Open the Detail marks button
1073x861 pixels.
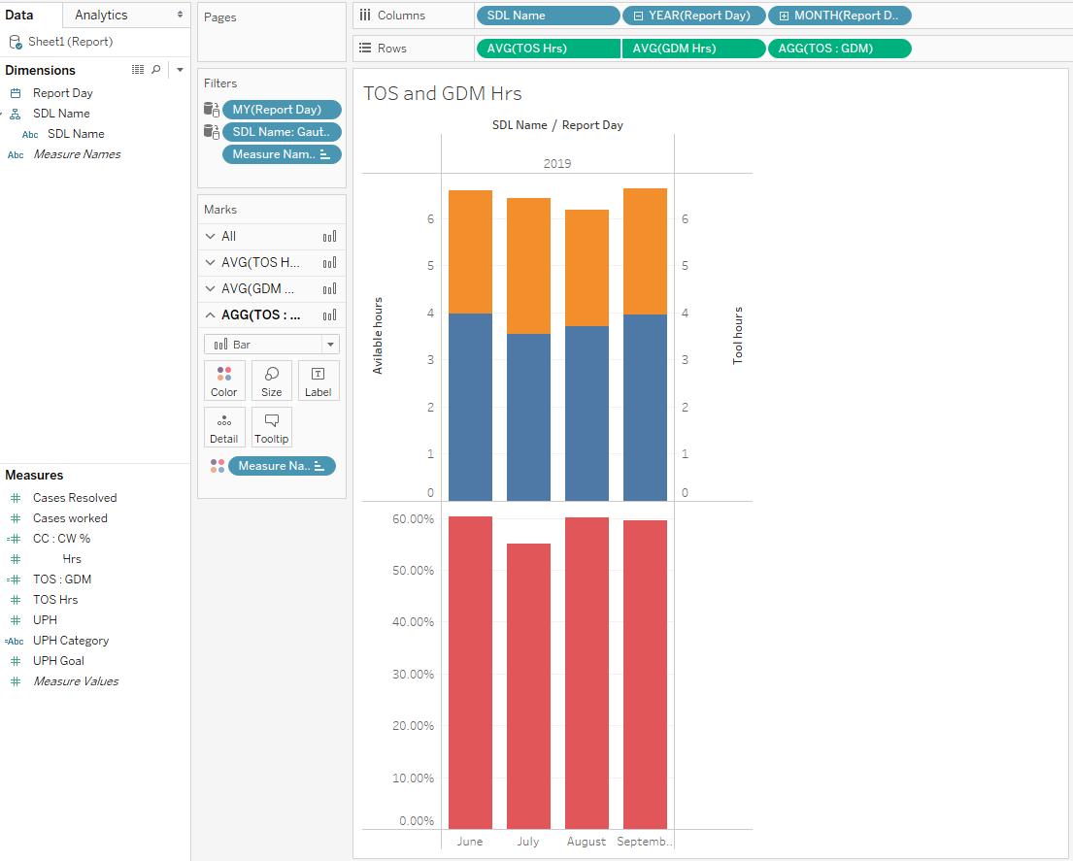point(223,427)
